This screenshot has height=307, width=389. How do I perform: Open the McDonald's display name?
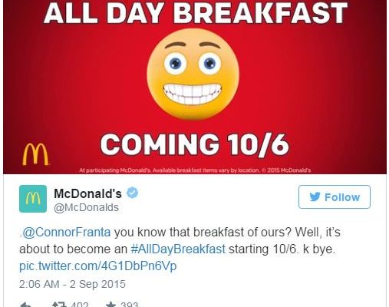[87, 193]
